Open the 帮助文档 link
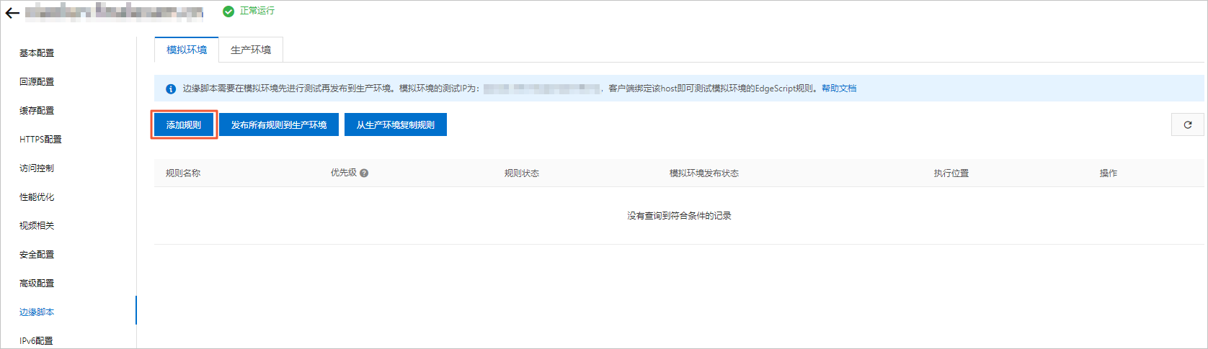Viewport: 1208px width, 349px height. pyautogui.click(x=839, y=89)
